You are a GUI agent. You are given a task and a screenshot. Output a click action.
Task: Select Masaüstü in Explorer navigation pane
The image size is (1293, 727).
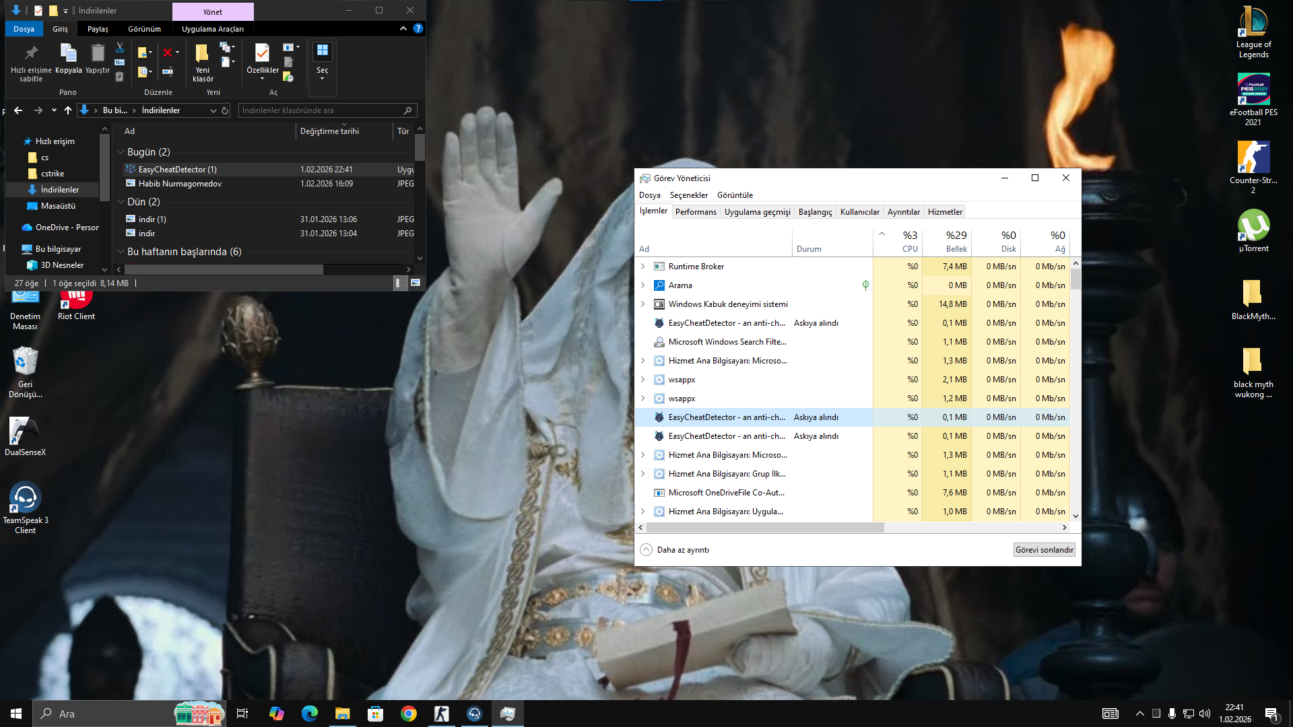point(58,206)
